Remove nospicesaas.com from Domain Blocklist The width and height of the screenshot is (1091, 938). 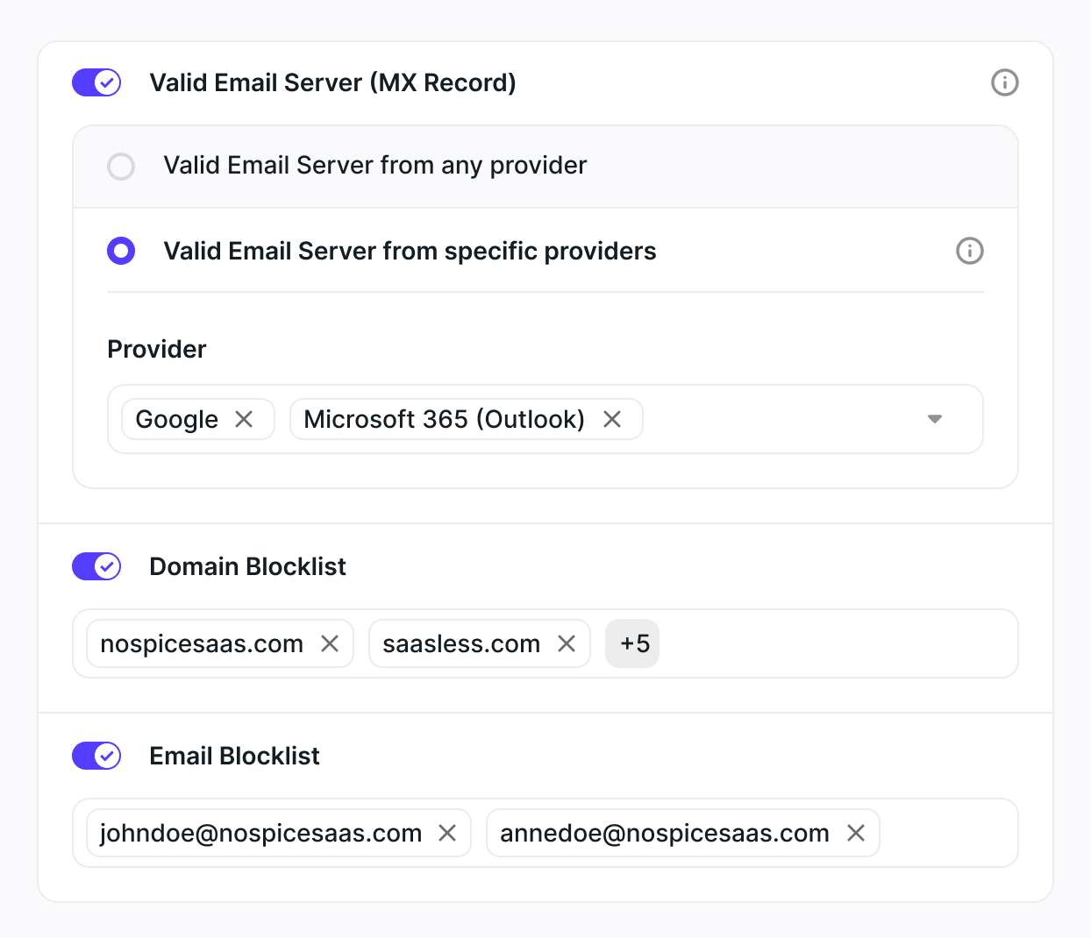pyautogui.click(x=330, y=643)
